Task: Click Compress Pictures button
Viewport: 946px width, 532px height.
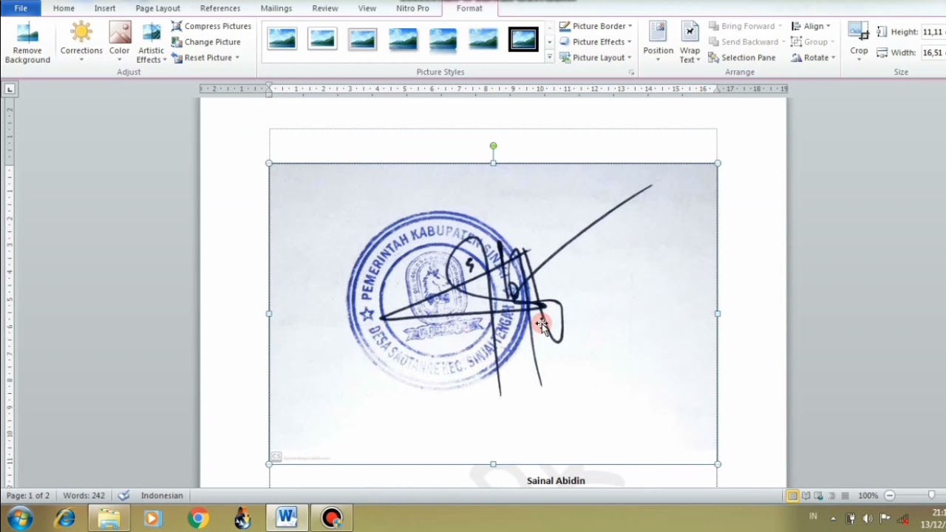Action: (211, 26)
